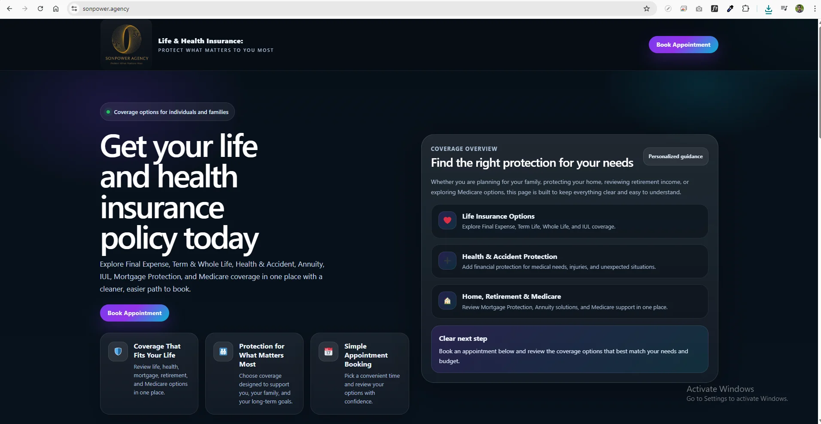Click the Get your life and health insurance headline
Viewport: 821px width, 424px height.
click(x=179, y=192)
